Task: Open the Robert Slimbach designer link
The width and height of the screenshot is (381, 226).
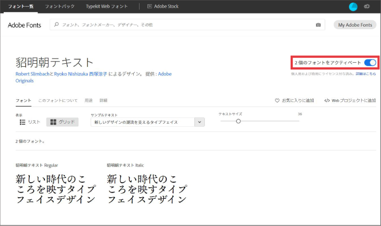Action: [32, 74]
